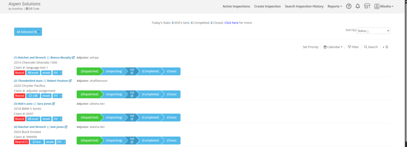This screenshot has width=407, height=147.
Task: Follow the Click here stats link
Action: (231, 23)
